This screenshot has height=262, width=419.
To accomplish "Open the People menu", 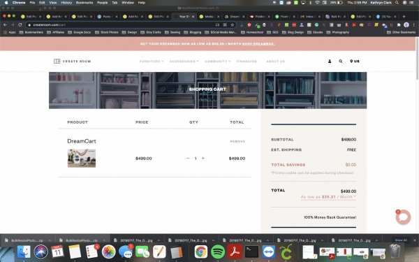I will (x=103, y=3).
